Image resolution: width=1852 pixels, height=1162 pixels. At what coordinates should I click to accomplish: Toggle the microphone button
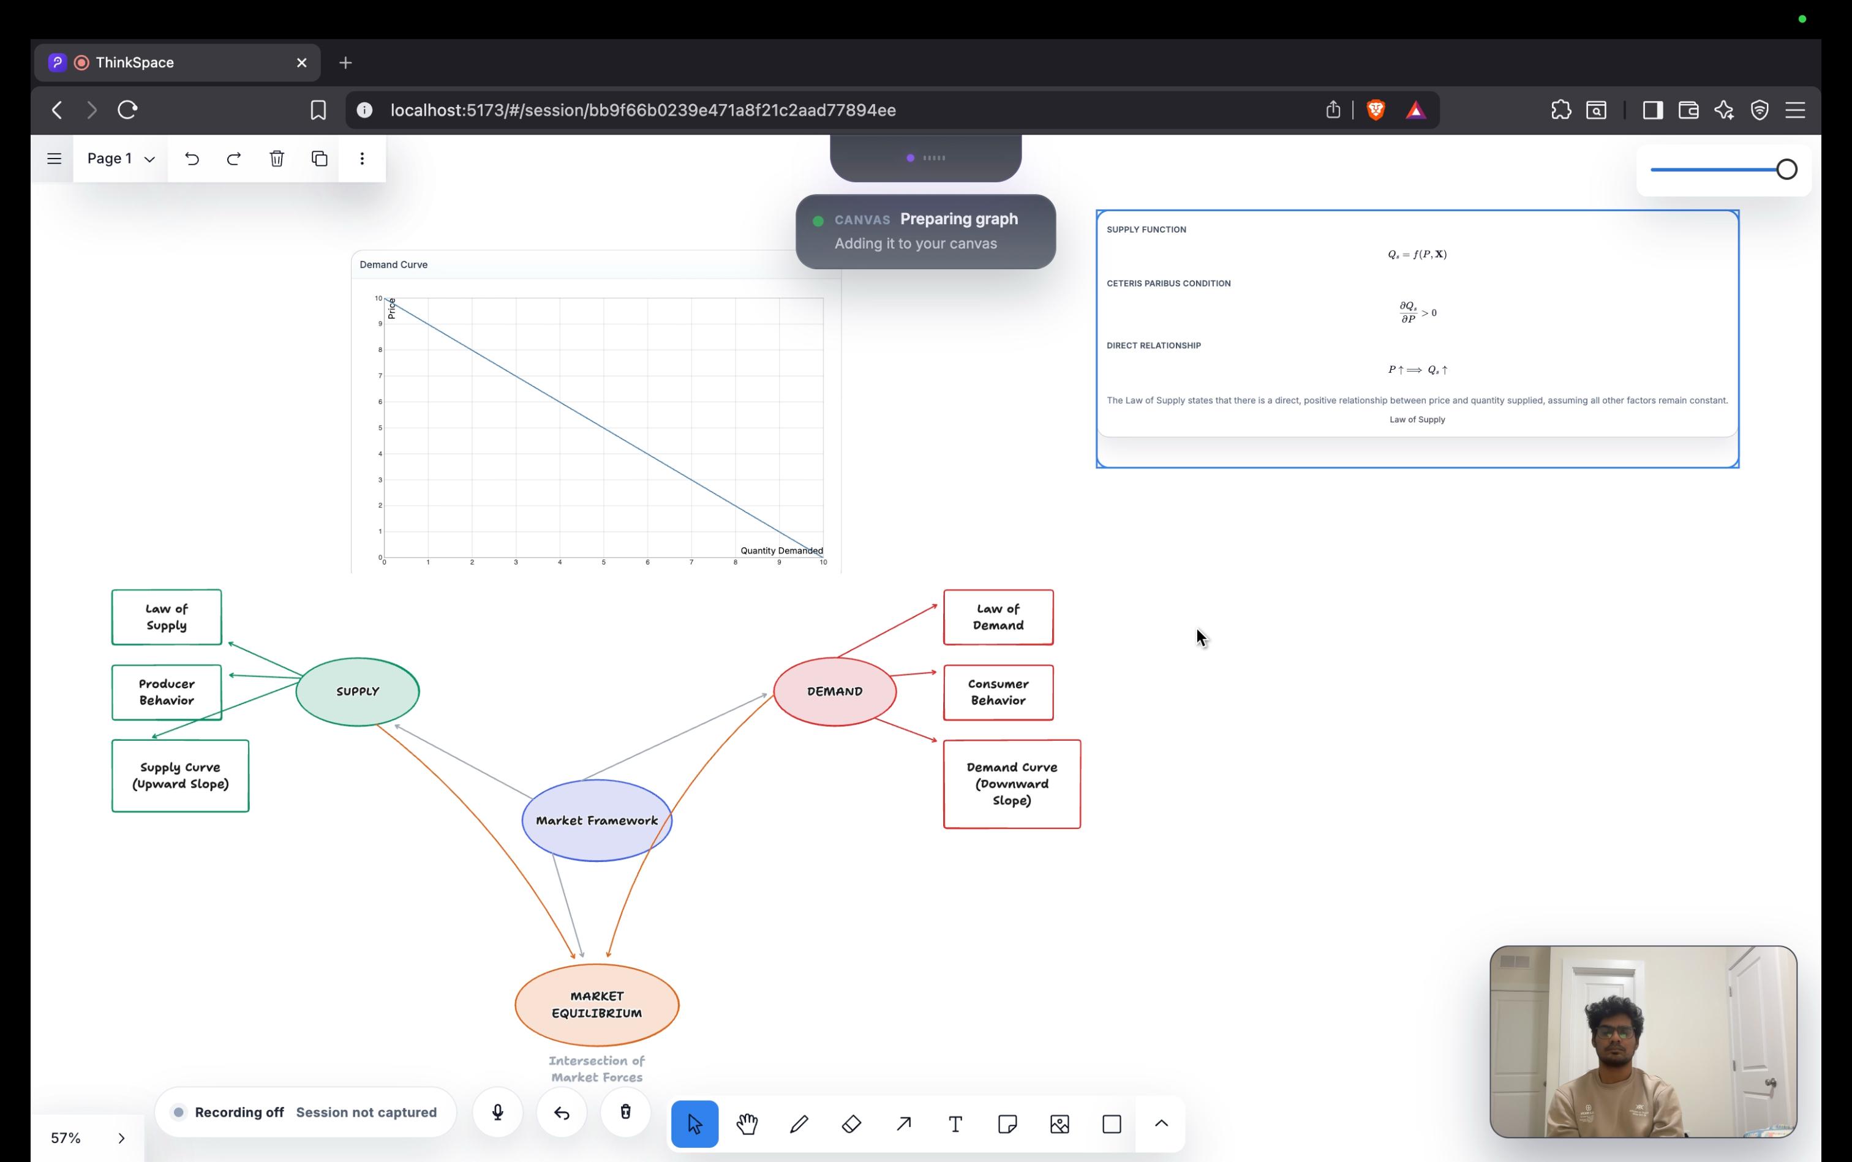pos(497,1112)
